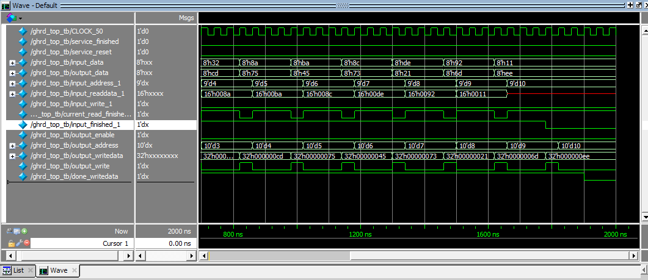The width and height of the screenshot is (648, 280).
Task: Click the diamond icon beside input_write_1 signal
Action: click(23, 104)
